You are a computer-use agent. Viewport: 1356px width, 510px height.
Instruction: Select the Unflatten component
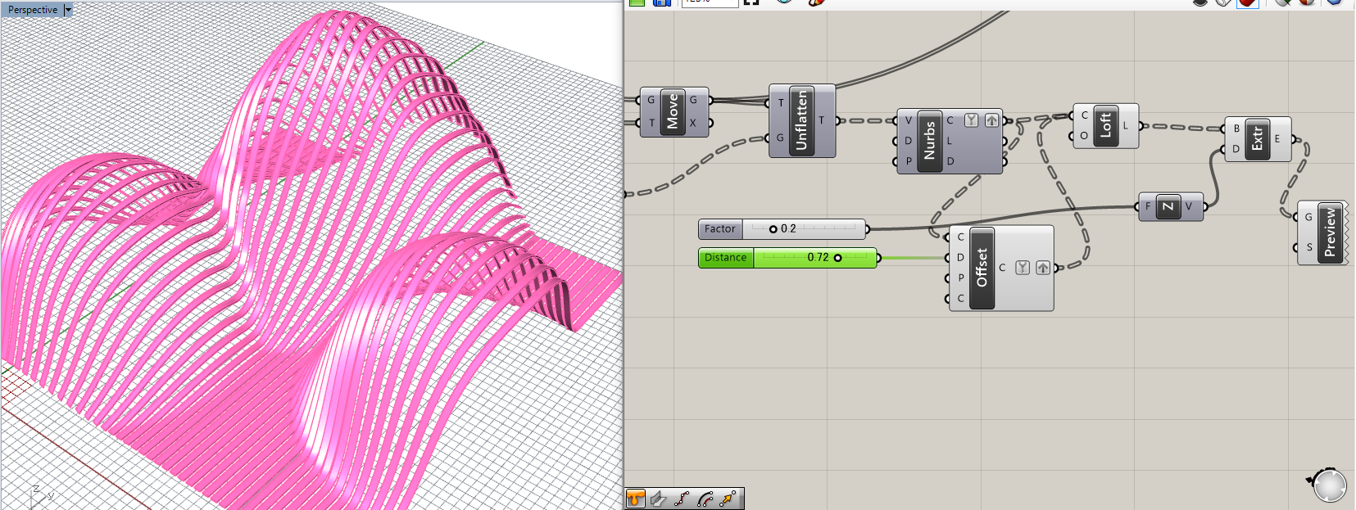801,120
